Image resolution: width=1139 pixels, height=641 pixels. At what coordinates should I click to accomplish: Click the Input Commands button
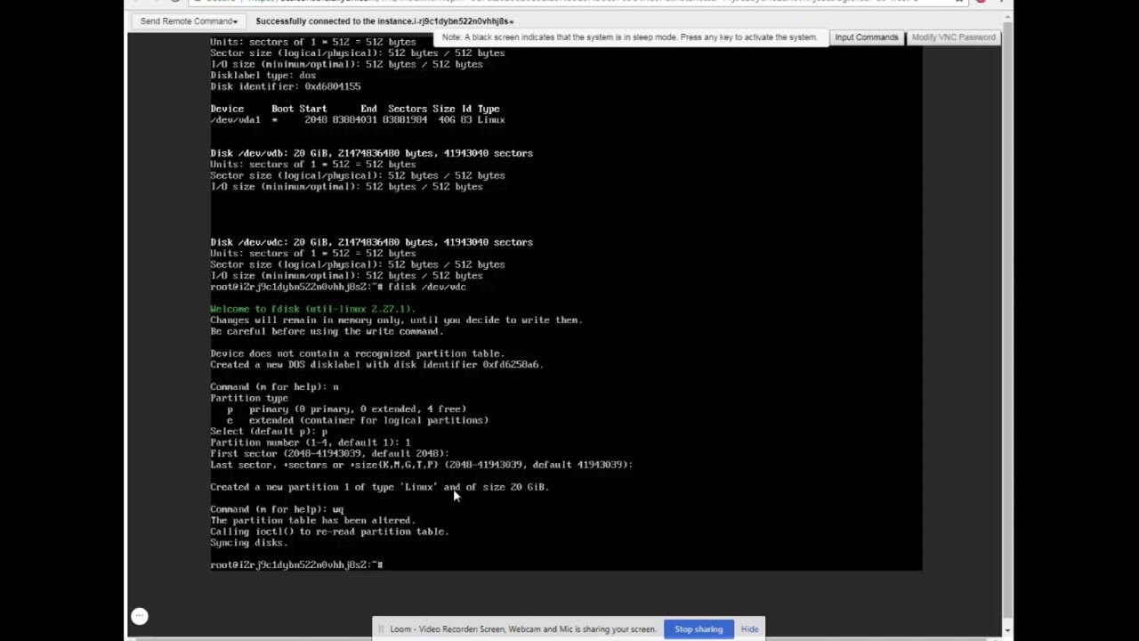coord(866,37)
